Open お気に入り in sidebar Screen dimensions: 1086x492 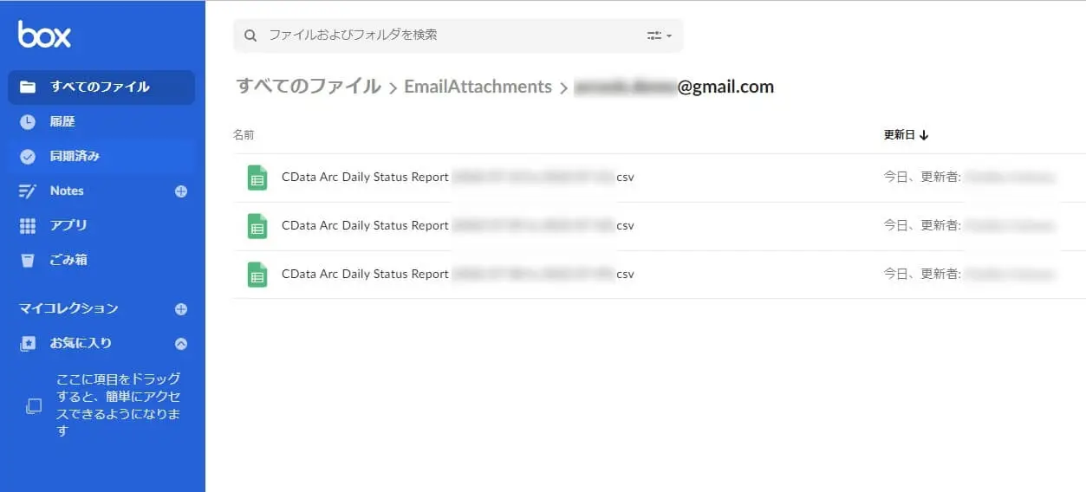[x=81, y=343]
